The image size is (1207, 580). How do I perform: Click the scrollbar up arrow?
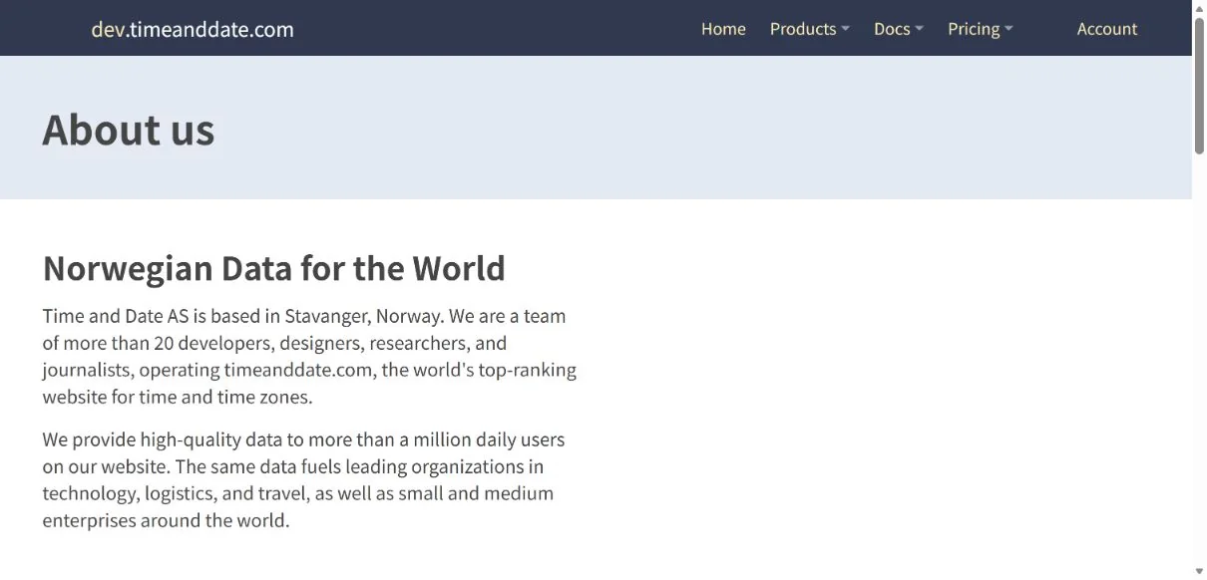pyautogui.click(x=1199, y=8)
